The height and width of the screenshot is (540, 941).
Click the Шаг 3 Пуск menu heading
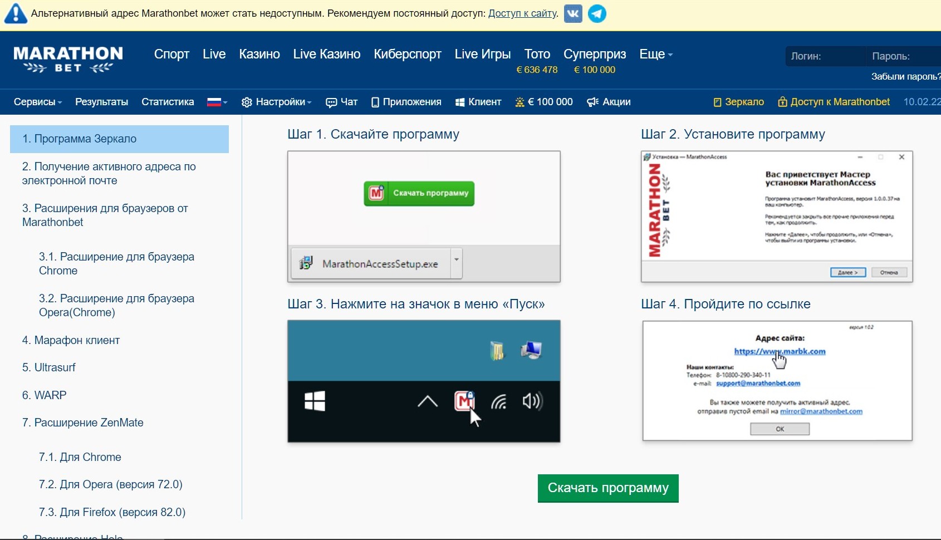[x=416, y=304]
